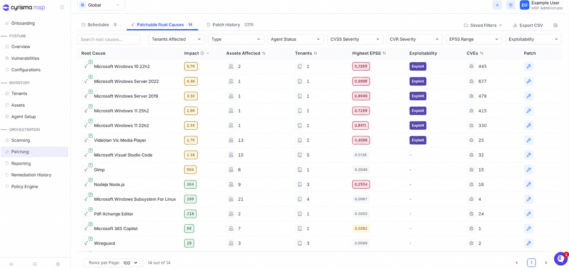Open Policy Engine from sidebar
Image resolution: width=569 pixels, height=269 pixels.
click(x=25, y=186)
